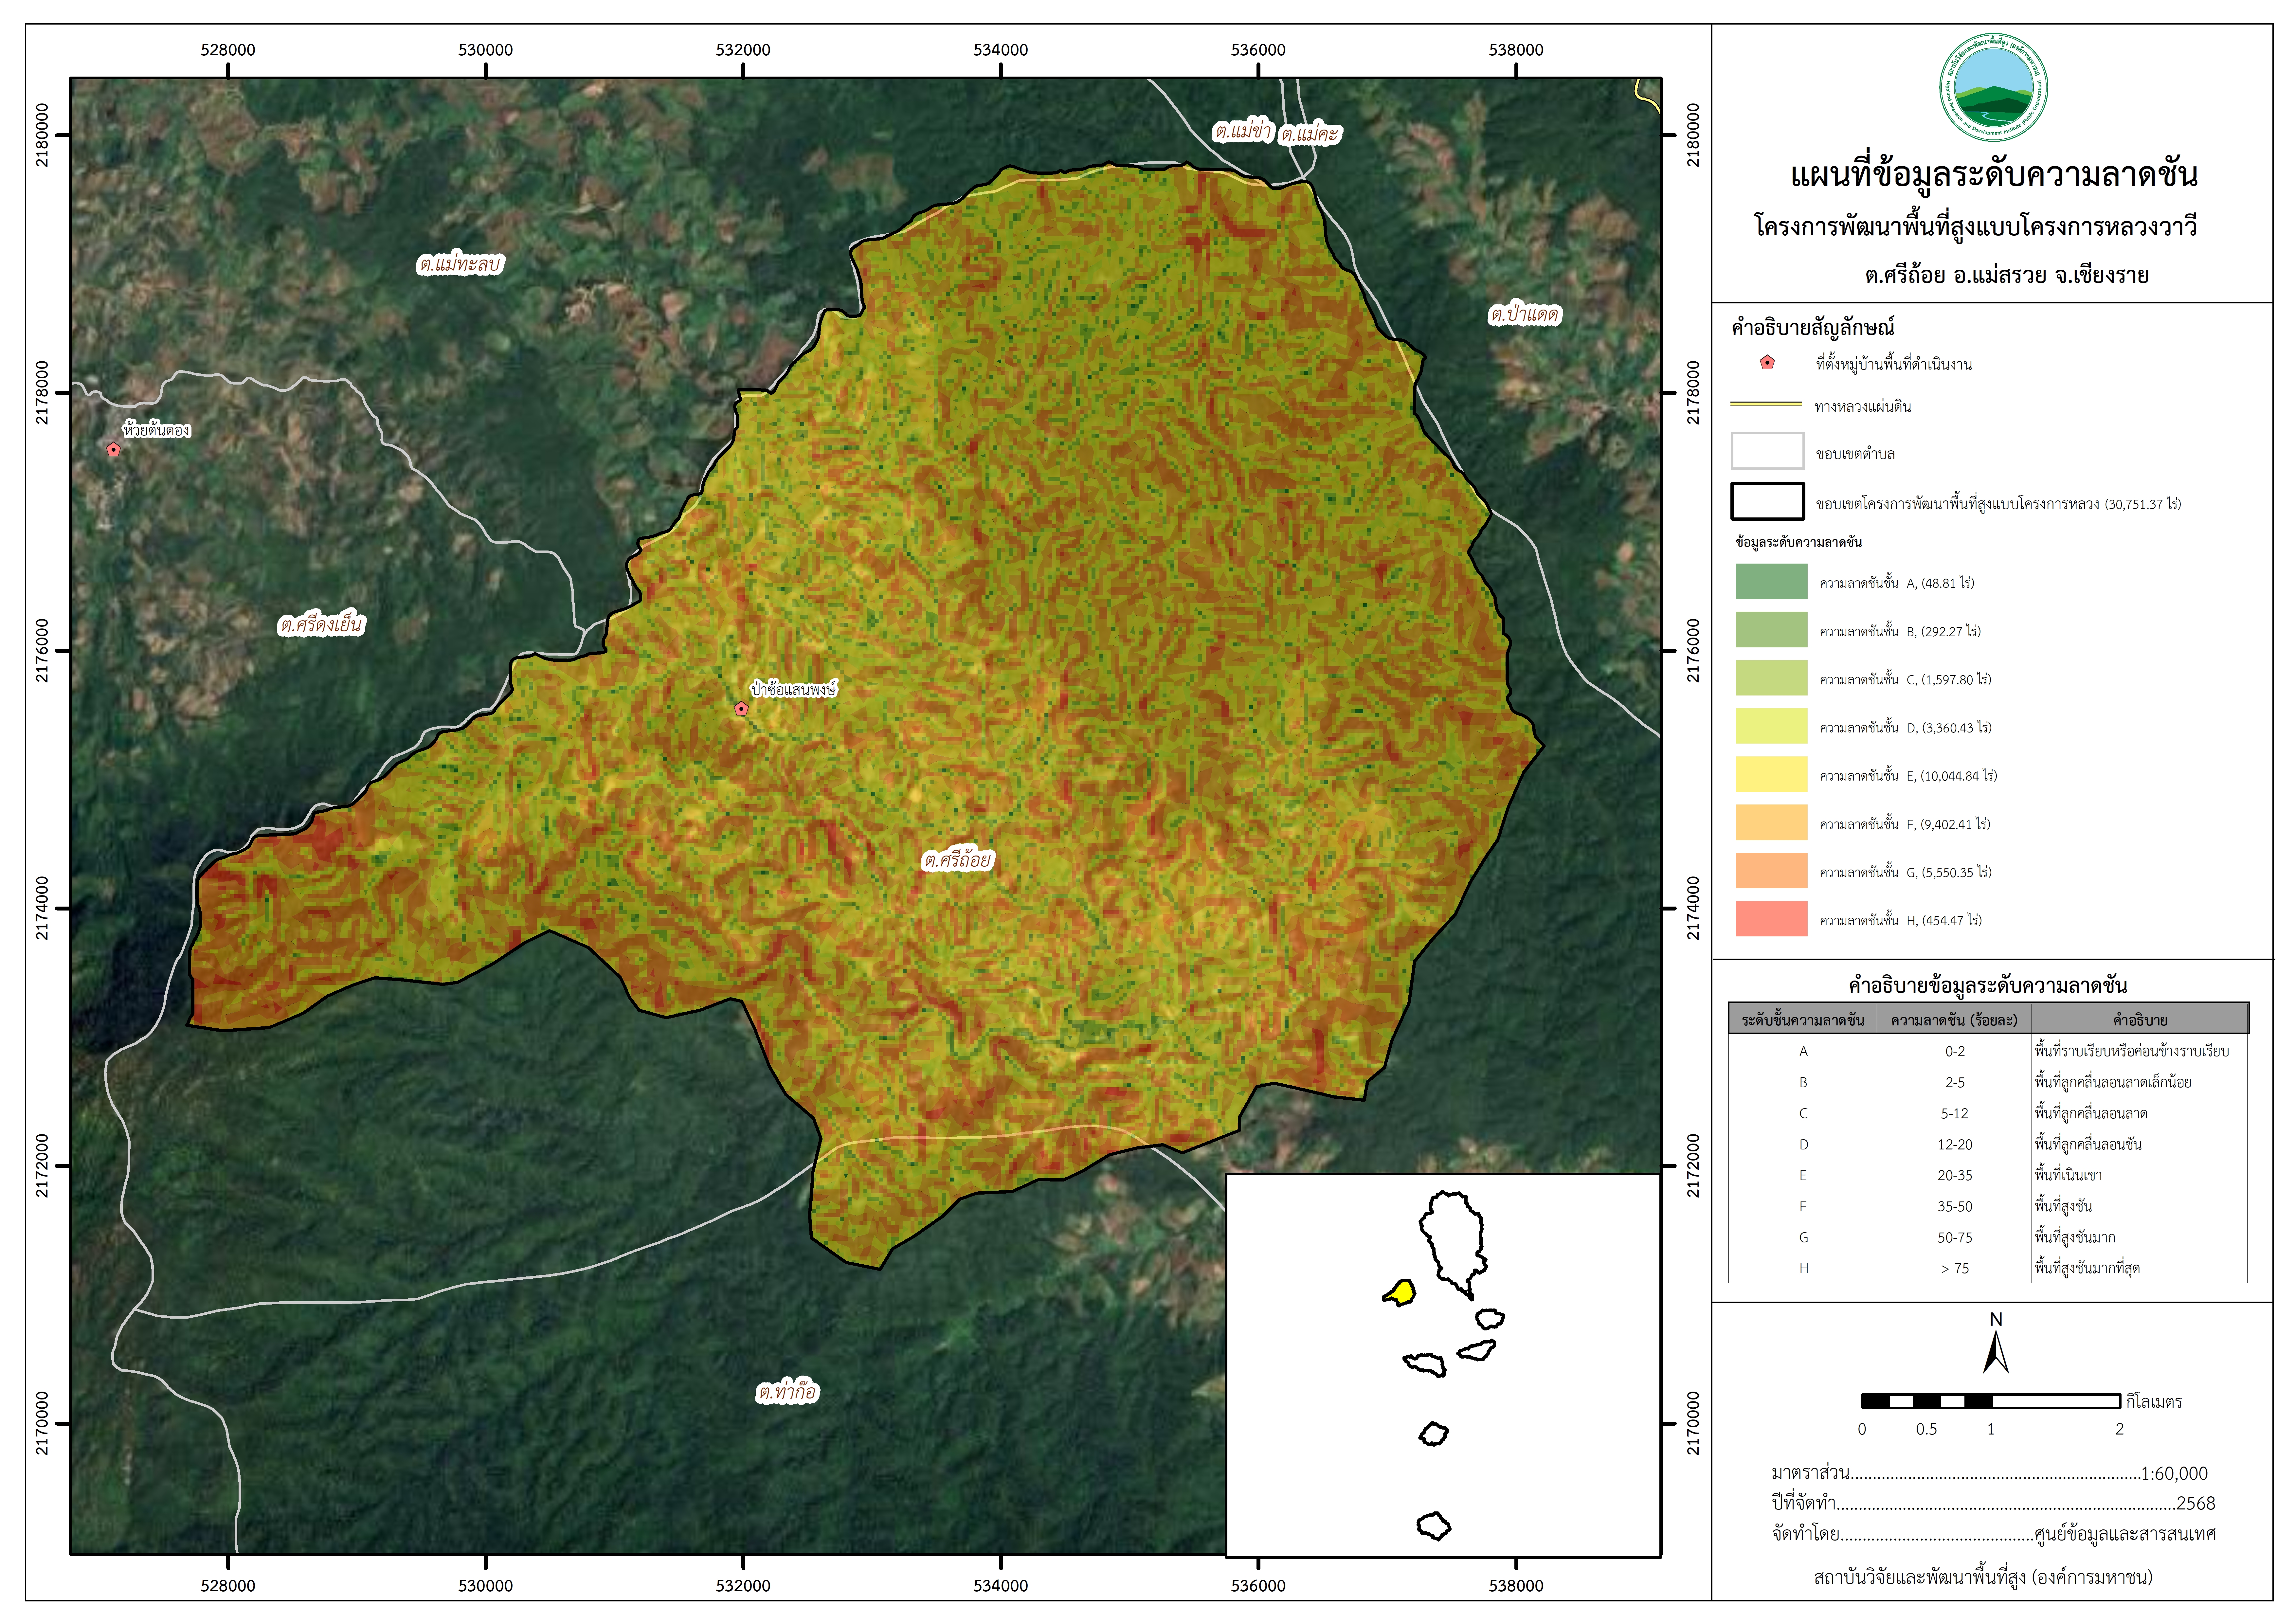Select the slope class D swatch
This screenshot has width=2295, height=1624.
pos(1771,726)
